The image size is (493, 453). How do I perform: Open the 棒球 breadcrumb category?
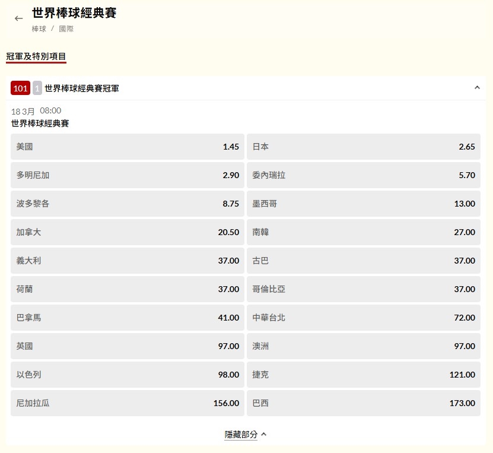(38, 28)
